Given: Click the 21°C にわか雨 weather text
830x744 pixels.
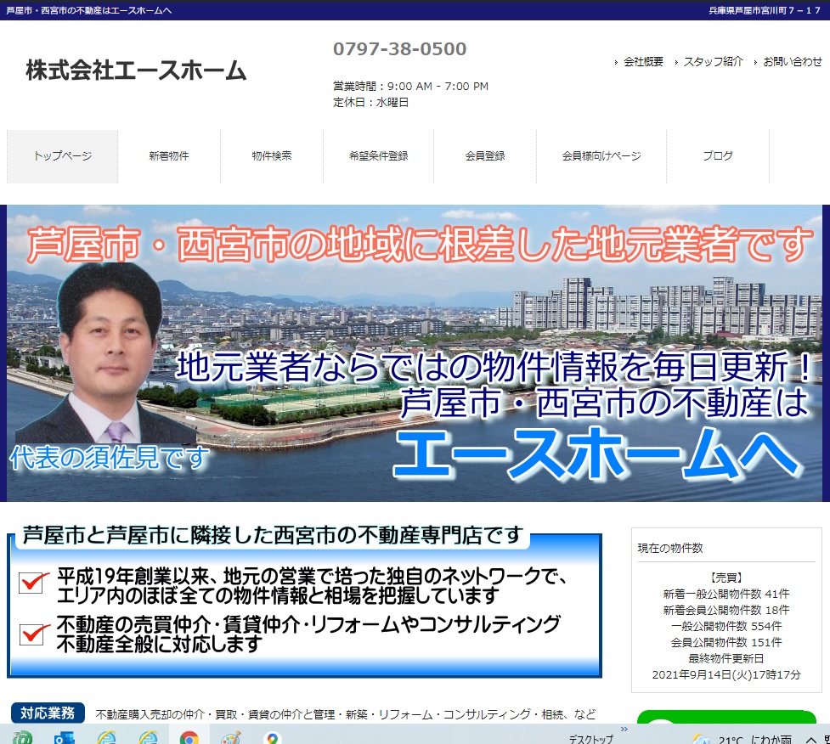Looking at the screenshot, I should [755, 739].
